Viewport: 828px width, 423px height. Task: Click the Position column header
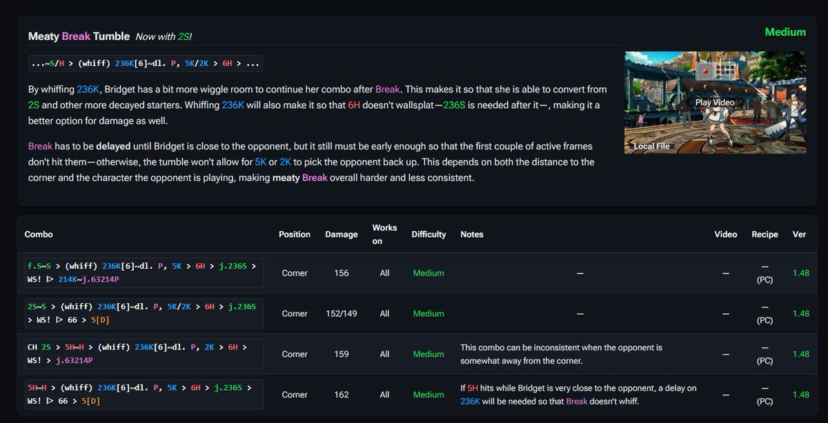[x=295, y=234]
